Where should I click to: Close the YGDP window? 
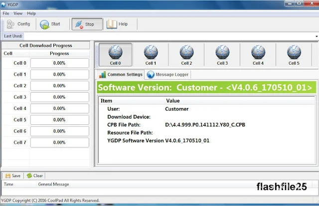pos(312,3)
